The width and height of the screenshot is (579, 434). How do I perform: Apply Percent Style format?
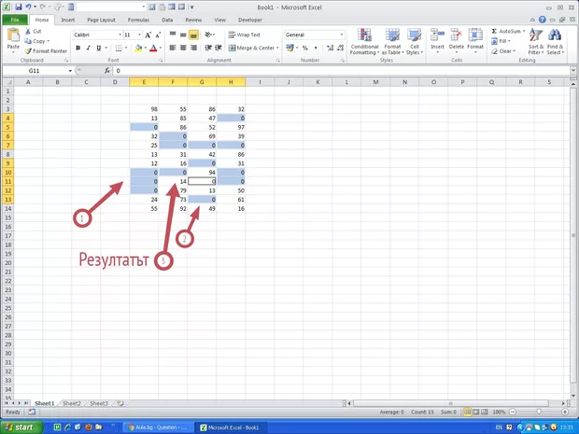[305, 48]
